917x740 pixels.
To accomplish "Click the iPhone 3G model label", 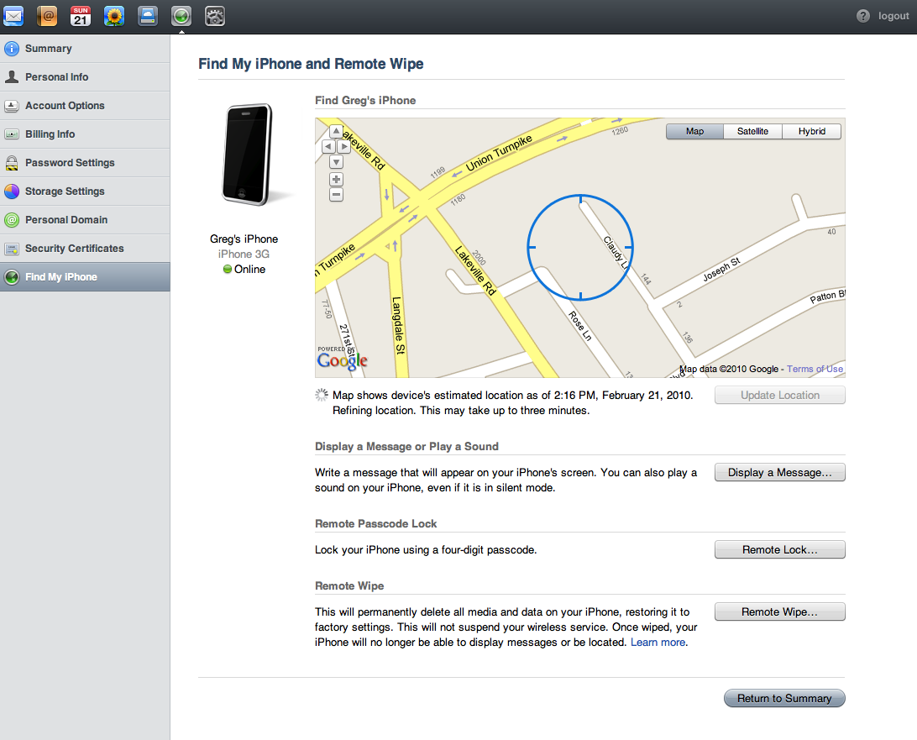I will [244, 254].
